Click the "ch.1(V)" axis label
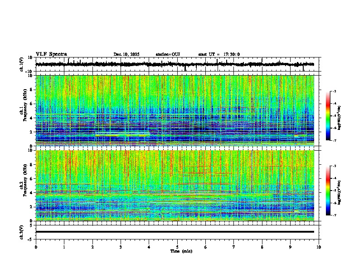 point(22,64)
